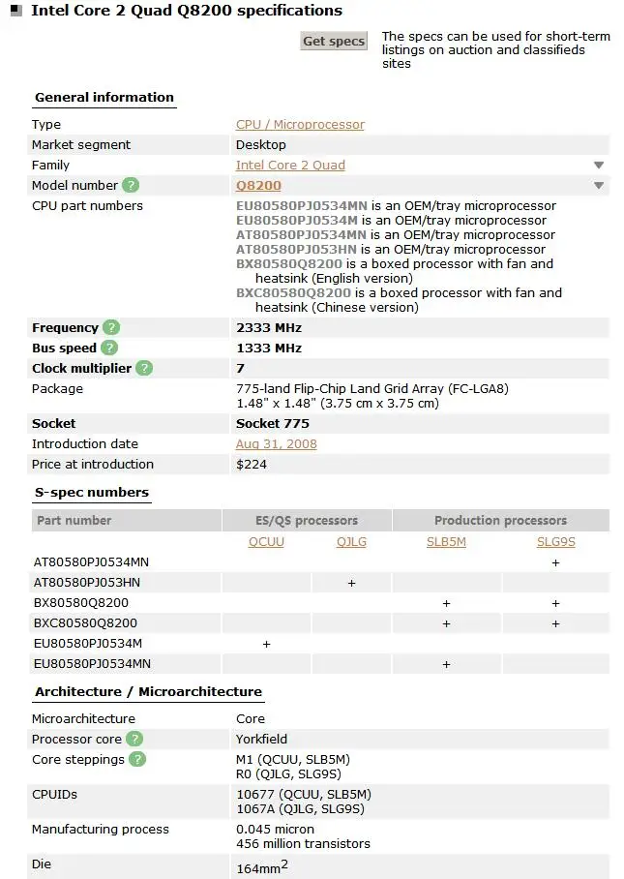Viewport: 624px width, 879px height.
Task: Expand the Family dropdown arrow
Action: pyautogui.click(x=598, y=165)
